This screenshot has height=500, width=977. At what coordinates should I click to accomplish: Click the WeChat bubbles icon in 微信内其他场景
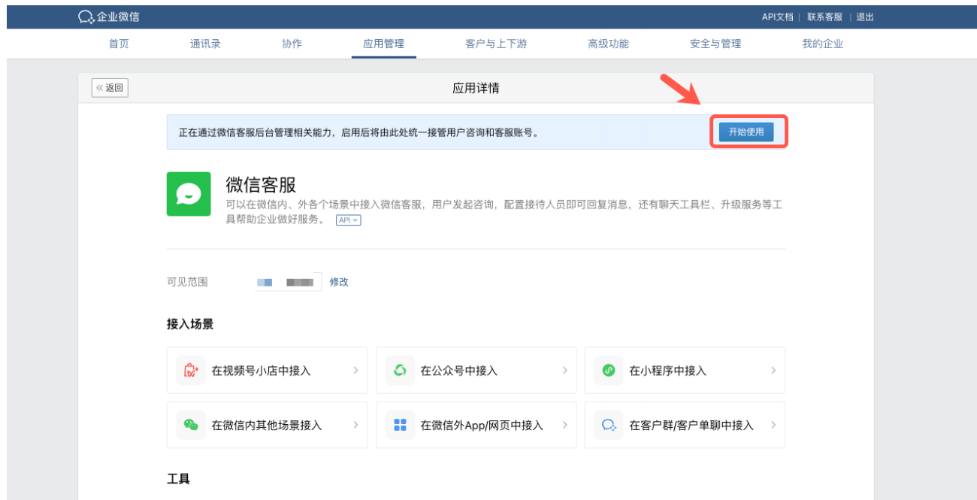point(191,425)
